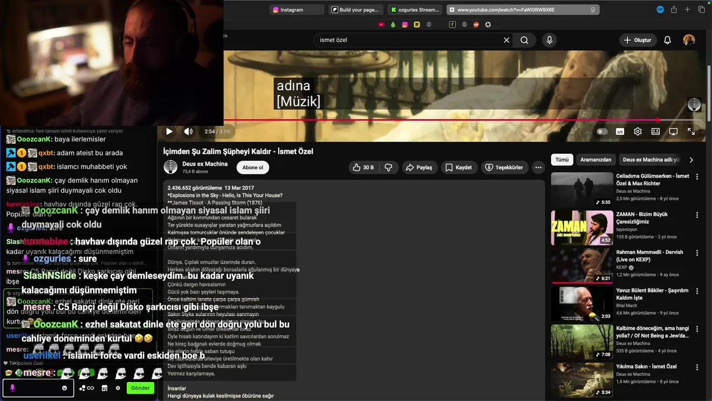This screenshot has height=401, width=712.
Task: Select the Deus ex Machina adlı filter chip
Action: pos(651,160)
